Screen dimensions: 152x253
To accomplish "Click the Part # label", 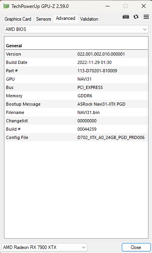I will [12, 71].
